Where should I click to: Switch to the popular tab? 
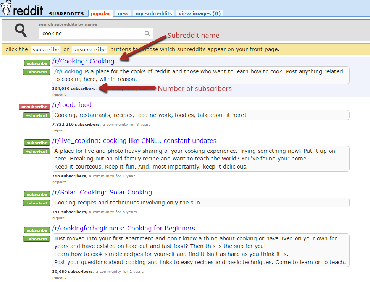[x=100, y=13]
